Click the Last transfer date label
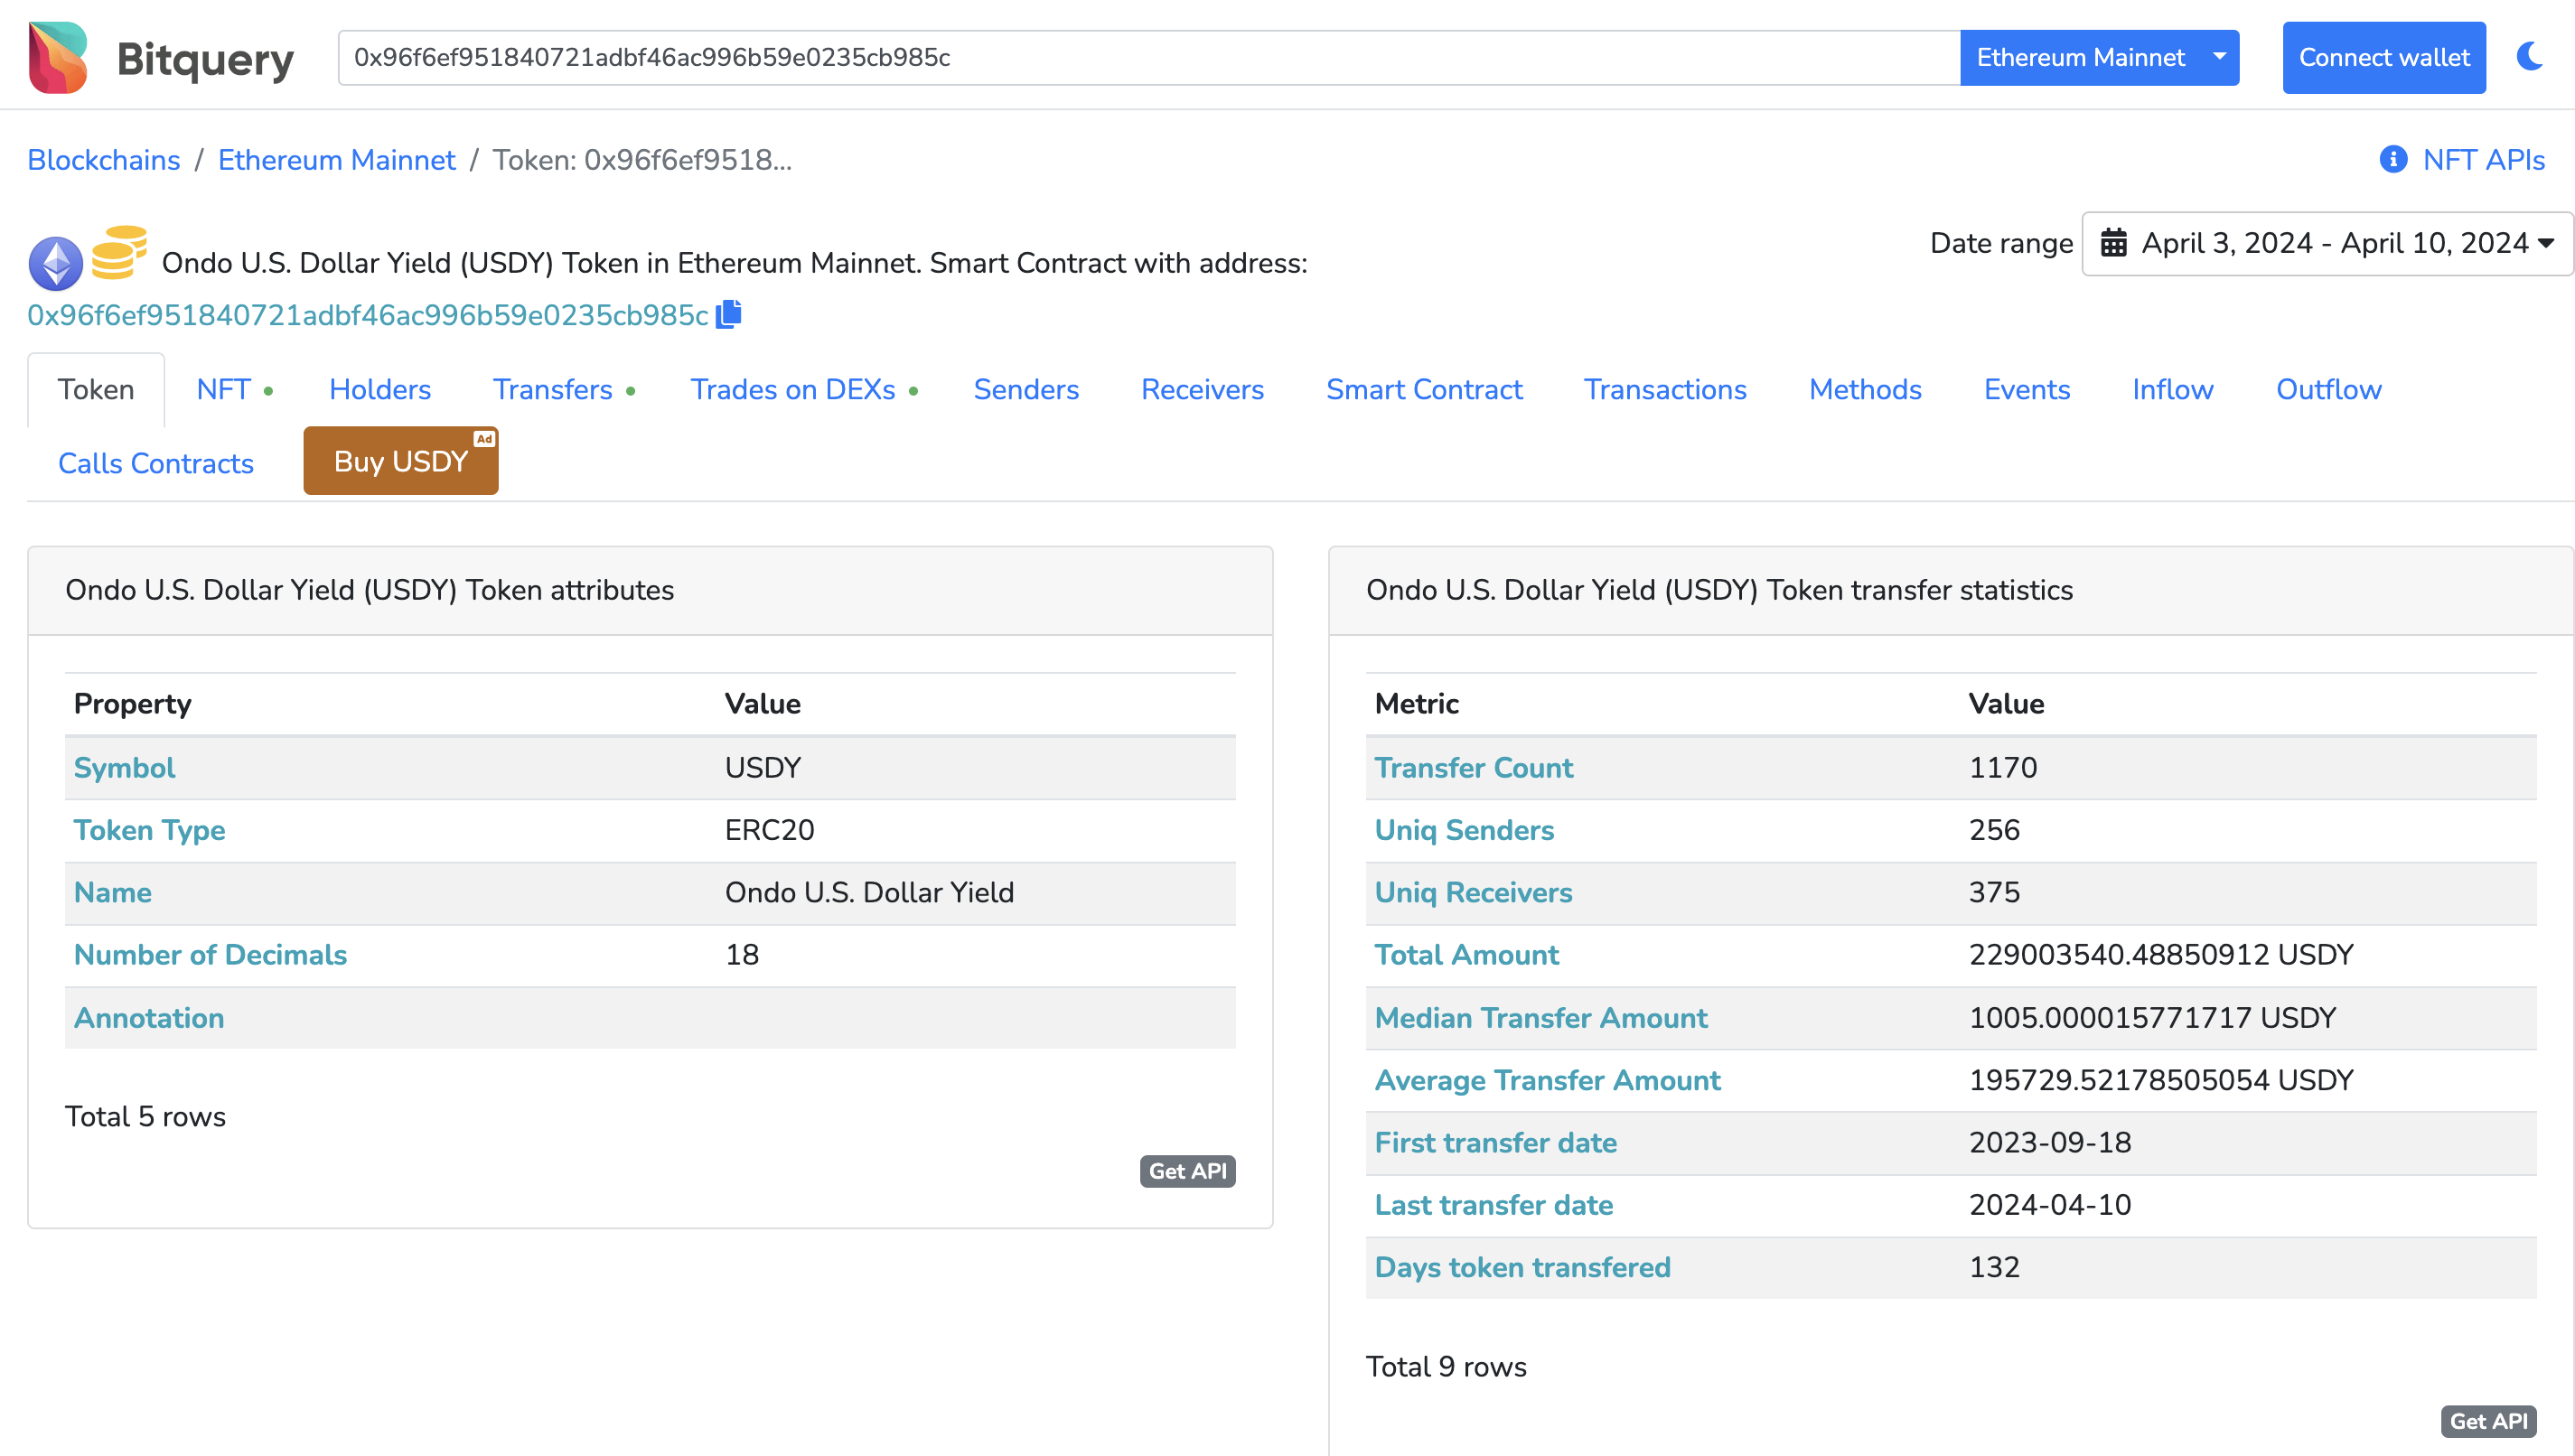The width and height of the screenshot is (2575, 1456). pyautogui.click(x=1493, y=1205)
